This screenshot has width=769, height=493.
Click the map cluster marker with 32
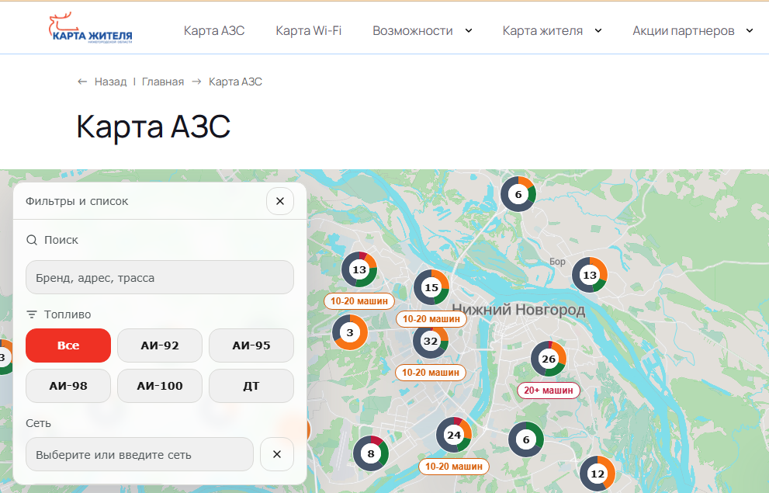coord(430,342)
